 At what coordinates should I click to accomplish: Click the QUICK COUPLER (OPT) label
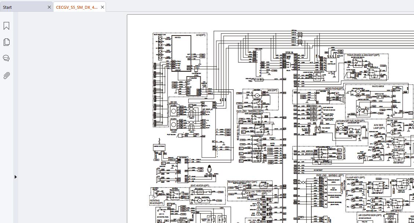(x=264, y=193)
